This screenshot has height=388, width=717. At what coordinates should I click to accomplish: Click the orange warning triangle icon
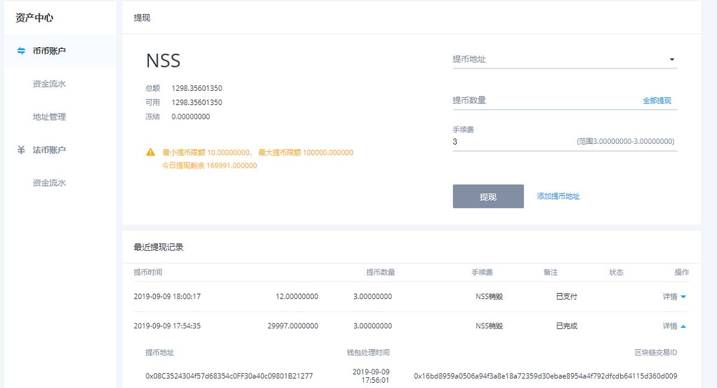click(x=151, y=152)
